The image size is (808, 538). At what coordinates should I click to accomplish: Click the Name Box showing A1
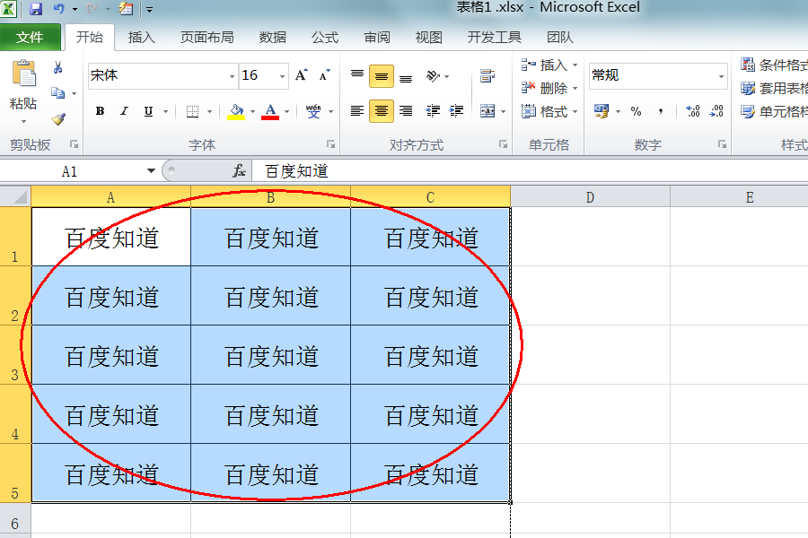click(69, 171)
